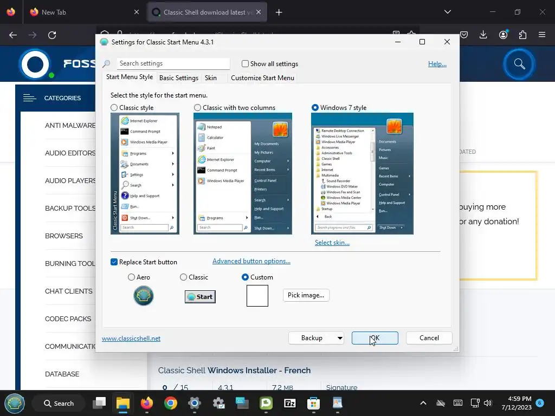
Task: Open Firefox extensions menu
Action: [522, 35]
